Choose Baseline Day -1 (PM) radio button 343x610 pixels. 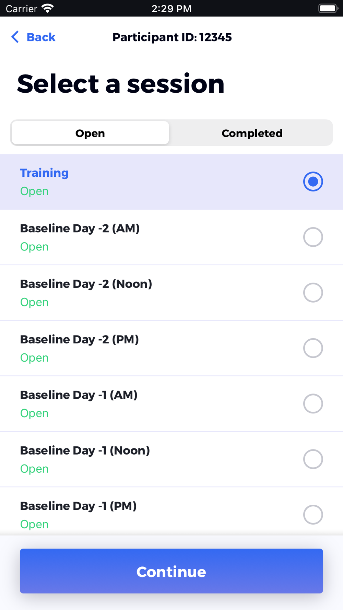(313, 515)
